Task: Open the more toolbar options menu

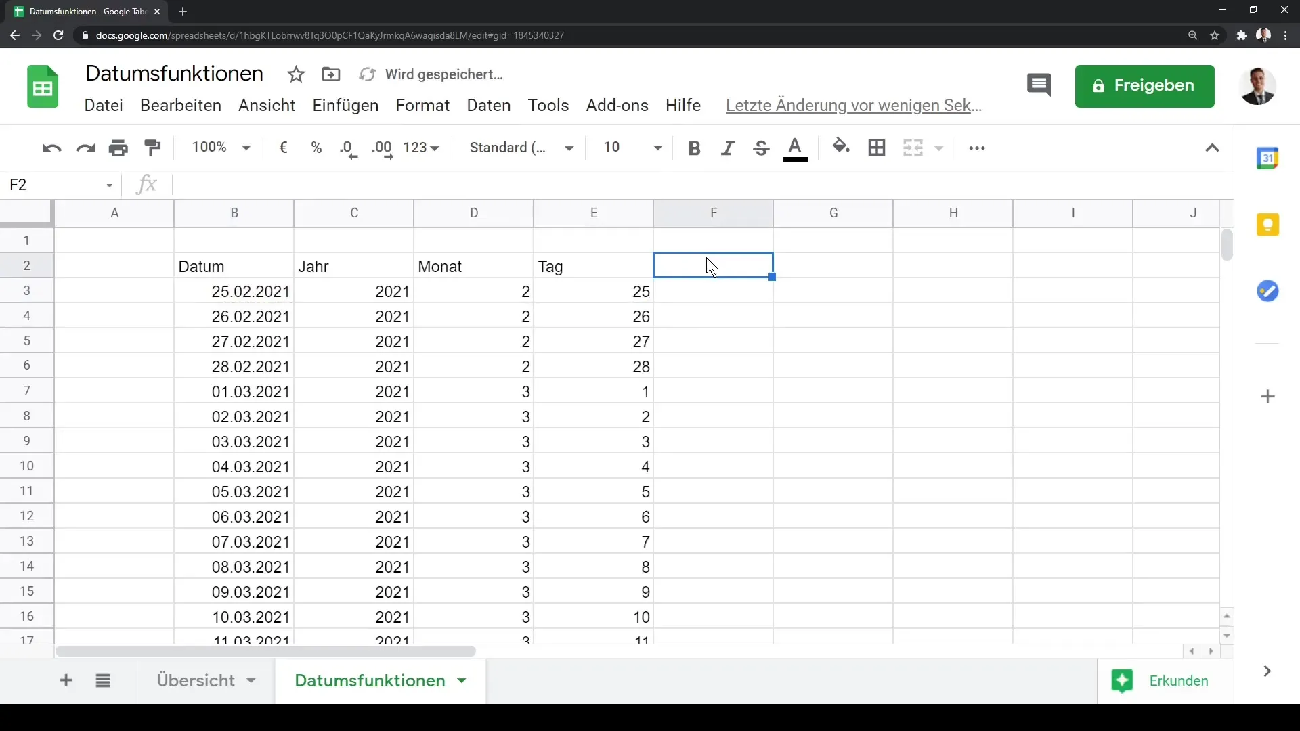Action: click(977, 148)
